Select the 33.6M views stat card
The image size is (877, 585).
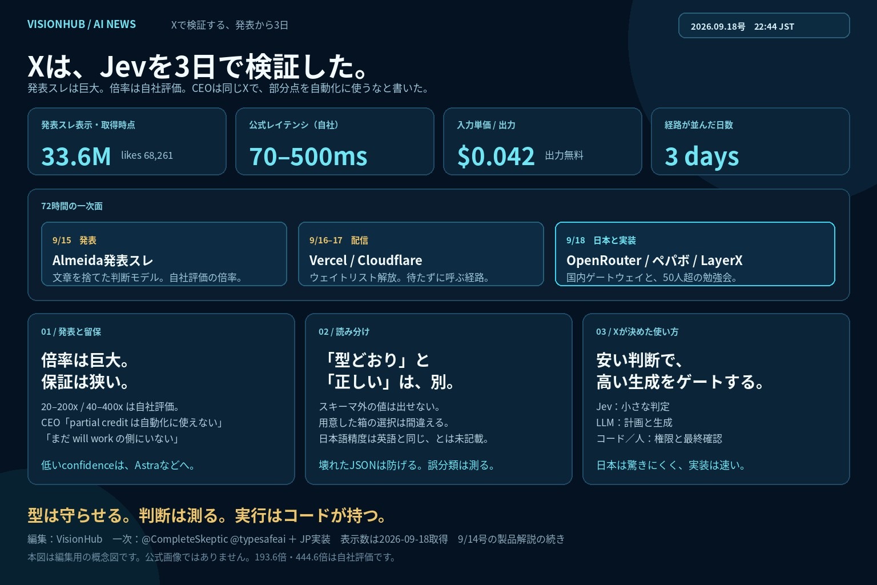click(127, 141)
